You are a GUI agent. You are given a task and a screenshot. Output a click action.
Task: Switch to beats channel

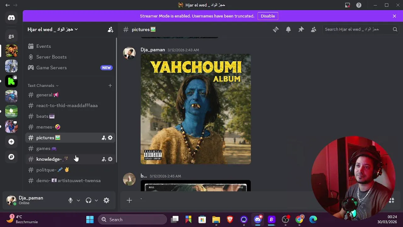tap(70, 116)
